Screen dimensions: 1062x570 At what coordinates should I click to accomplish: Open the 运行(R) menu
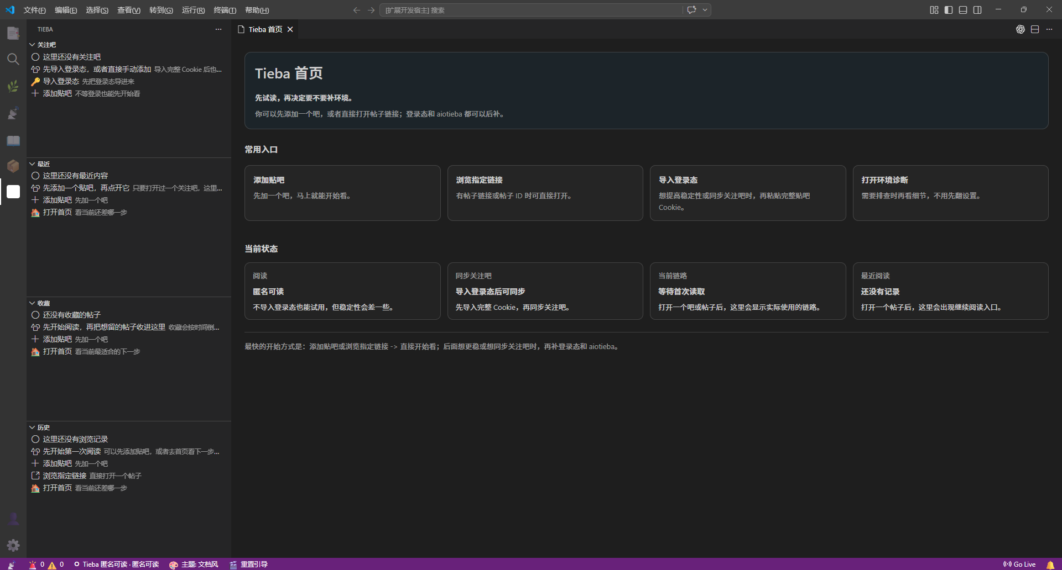(x=193, y=10)
